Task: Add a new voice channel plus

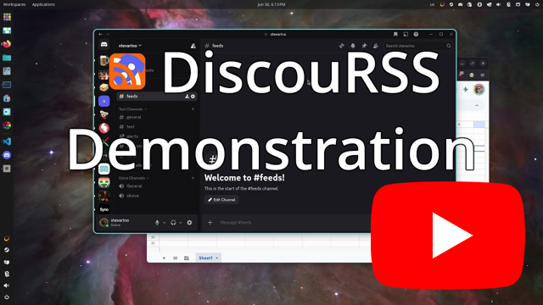Action: pos(193,178)
